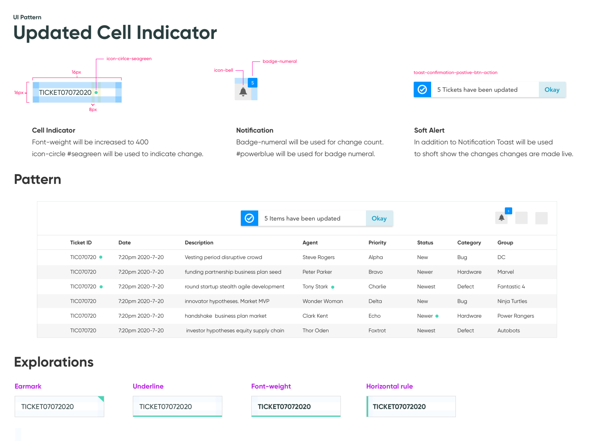Click the green earmark corner on TICKET07072020
Viewport: 589px width, 441px height.
101,398
